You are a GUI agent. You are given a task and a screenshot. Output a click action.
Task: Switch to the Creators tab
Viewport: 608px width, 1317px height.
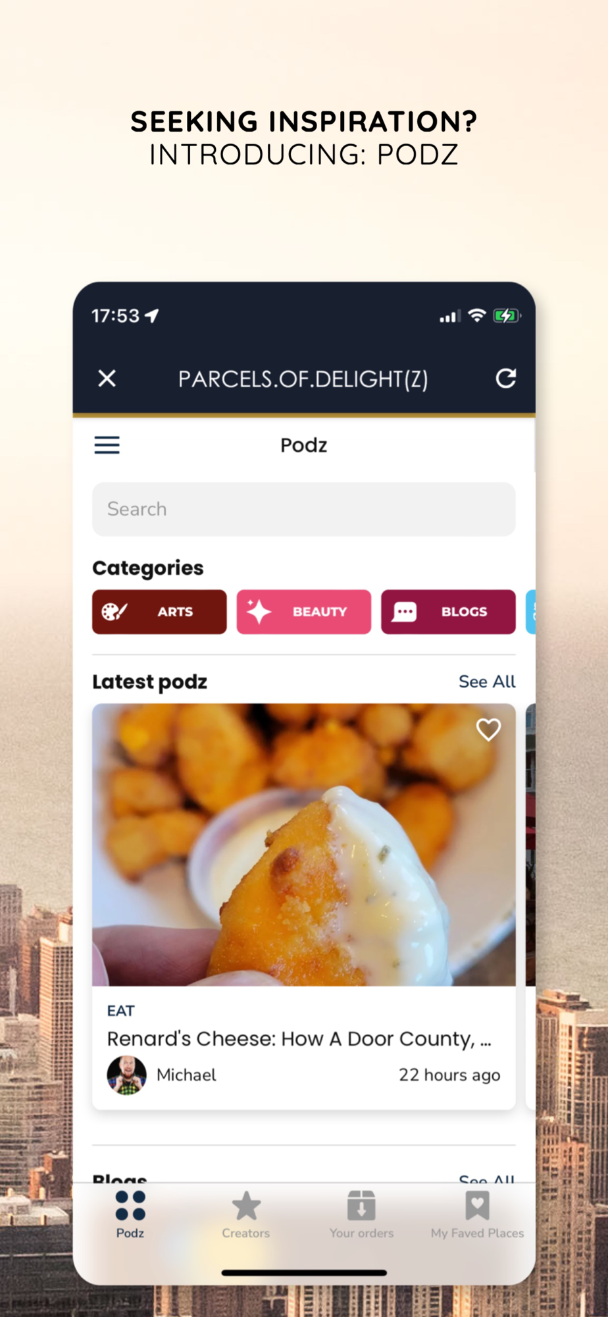point(246,1215)
